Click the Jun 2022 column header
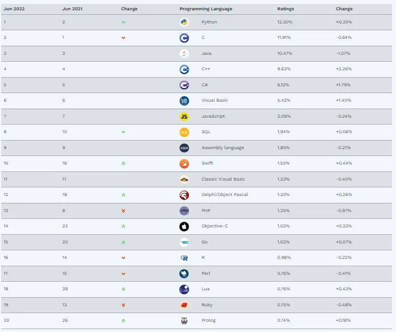The width and height of the screenshot is (396, 332). tap(14, 9)
